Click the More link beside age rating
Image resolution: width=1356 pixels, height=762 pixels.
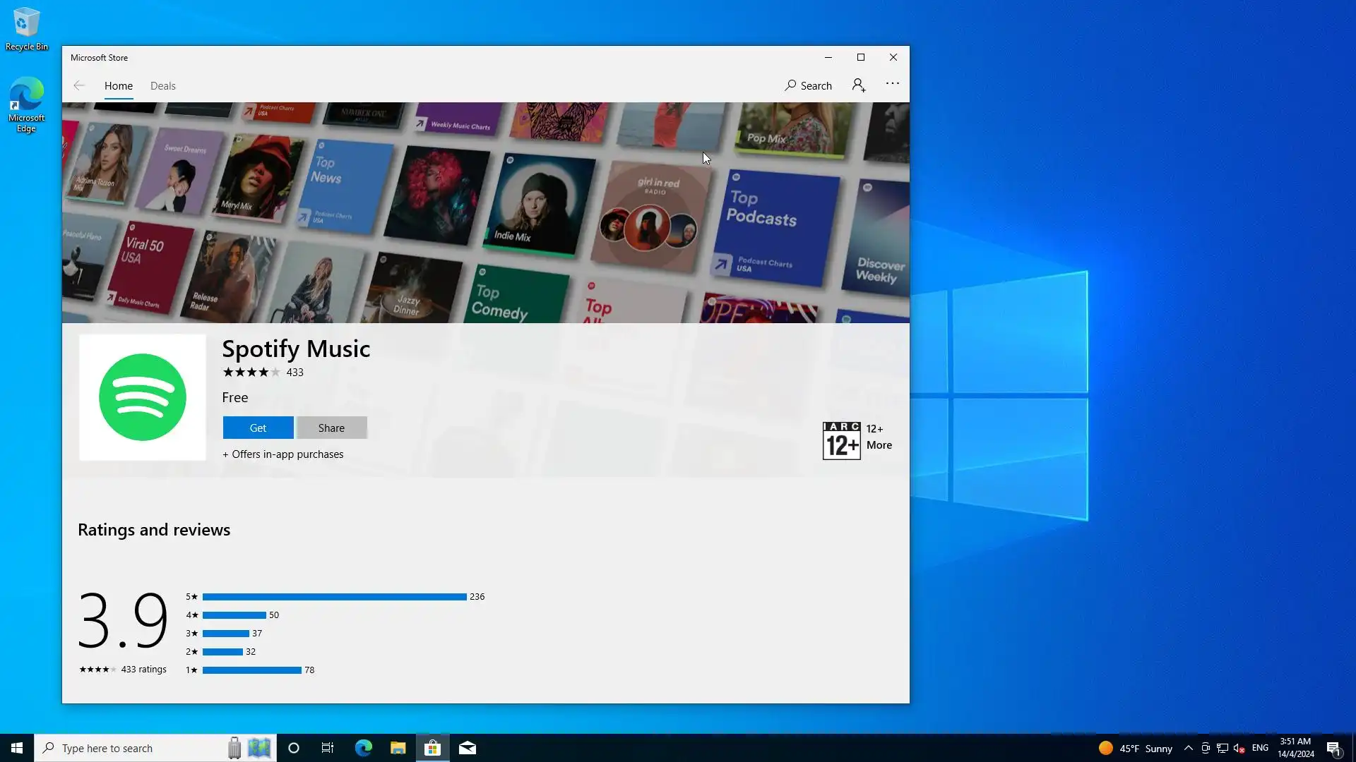879,445
